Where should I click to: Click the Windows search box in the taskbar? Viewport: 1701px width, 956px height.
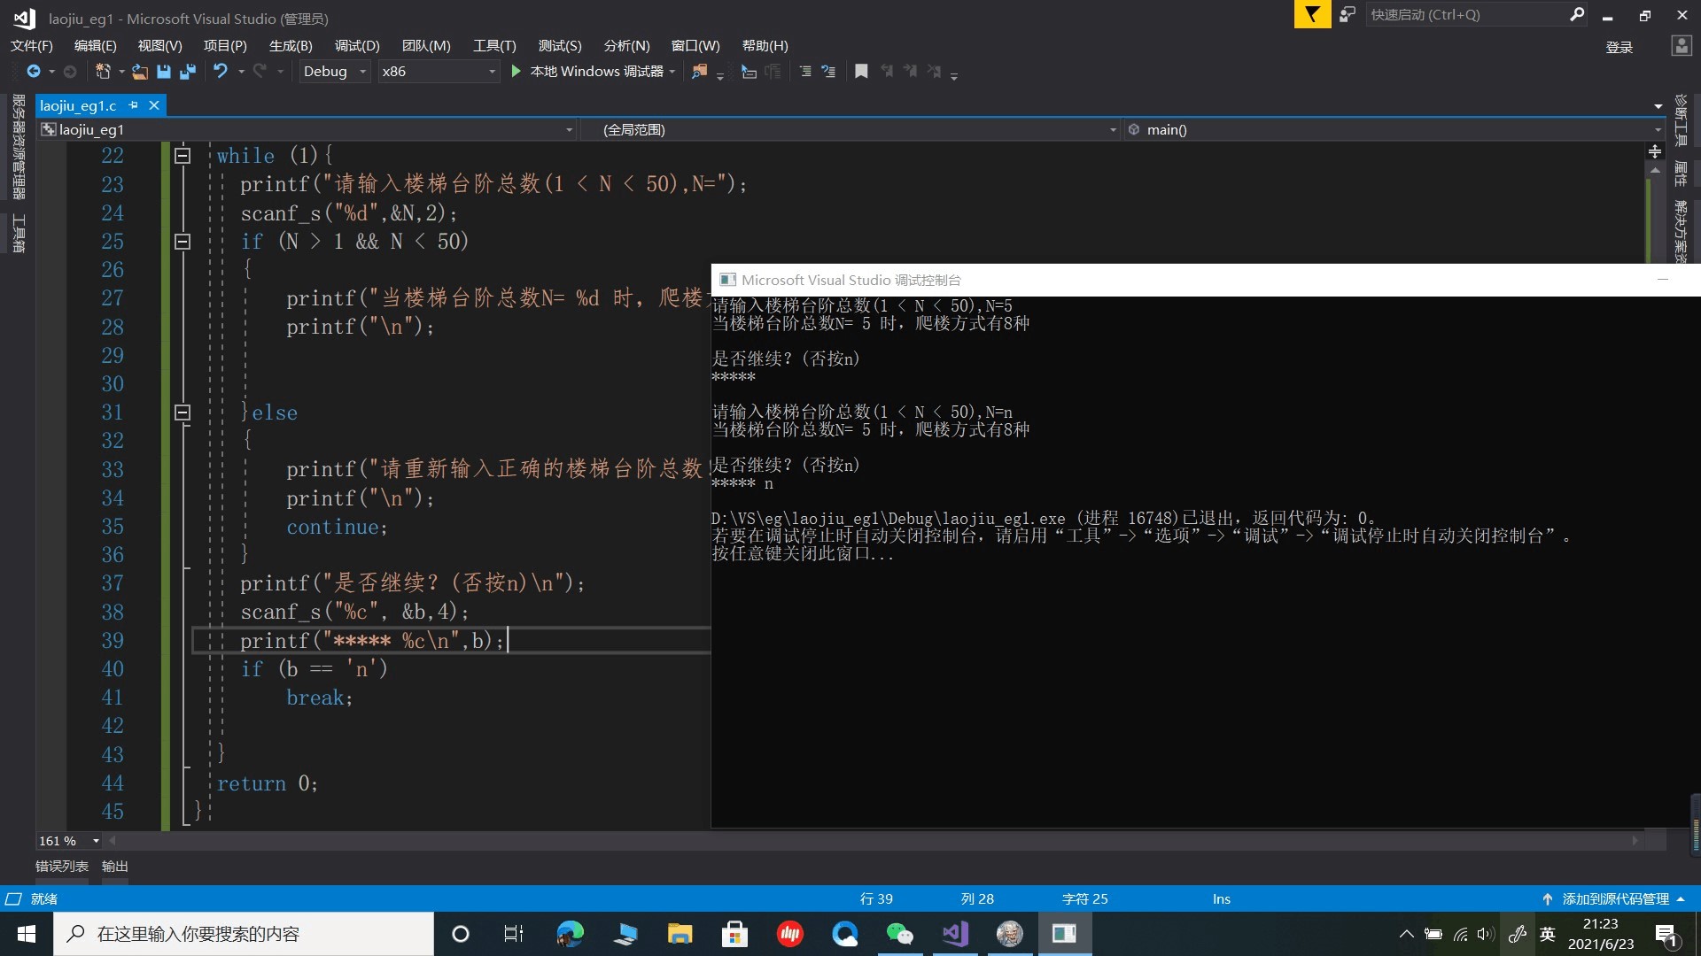pyautogui.click(x=244, y=934)
